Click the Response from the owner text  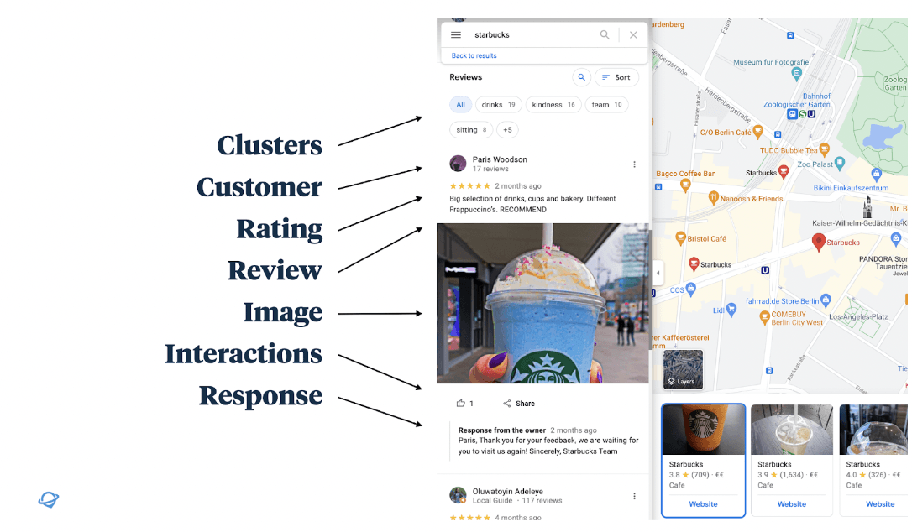502,430
